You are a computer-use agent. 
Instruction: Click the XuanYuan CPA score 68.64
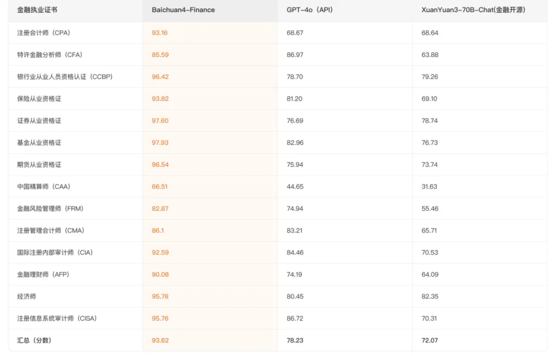[430, 32]
